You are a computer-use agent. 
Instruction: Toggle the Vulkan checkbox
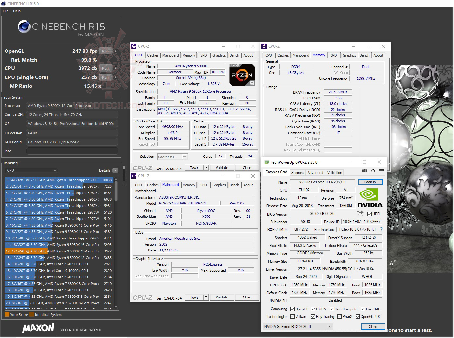[292, 317]
